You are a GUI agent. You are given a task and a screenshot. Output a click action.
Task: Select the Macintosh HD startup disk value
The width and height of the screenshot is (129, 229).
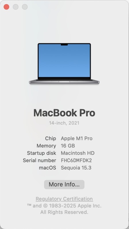(78, 153)
